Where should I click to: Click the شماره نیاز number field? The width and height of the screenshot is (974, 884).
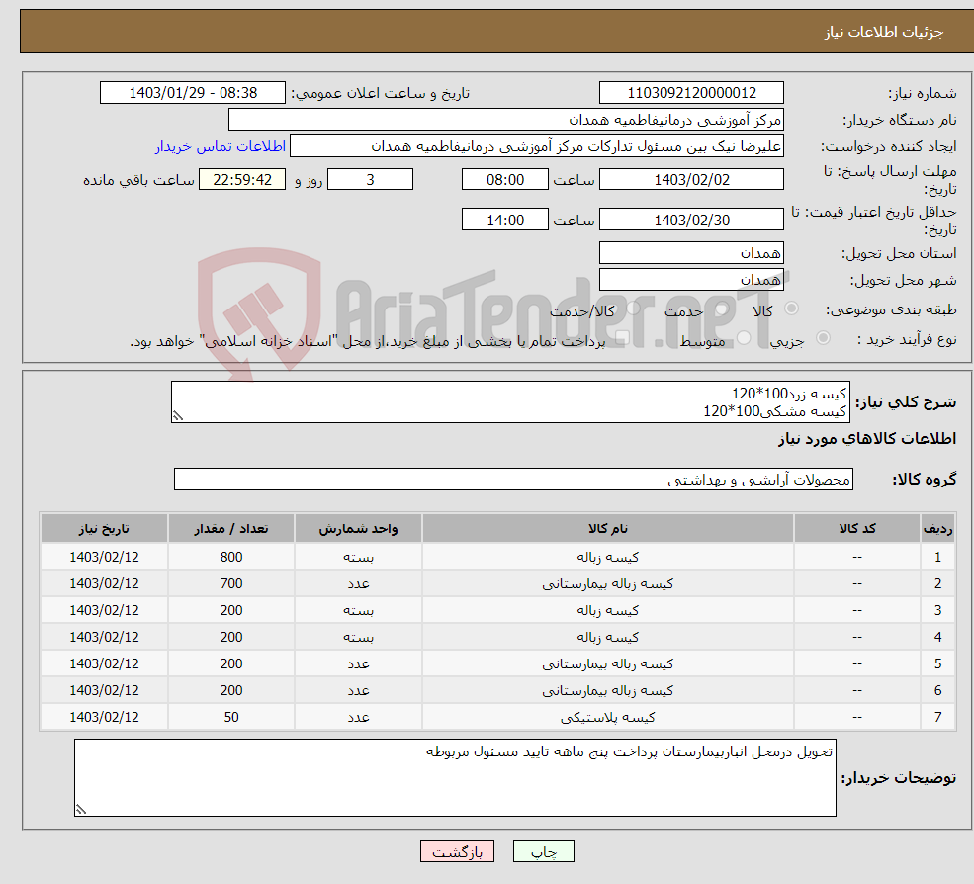click(691, 93)
